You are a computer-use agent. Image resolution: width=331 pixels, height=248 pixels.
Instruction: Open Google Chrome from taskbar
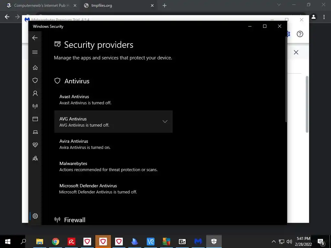[56, 242]
